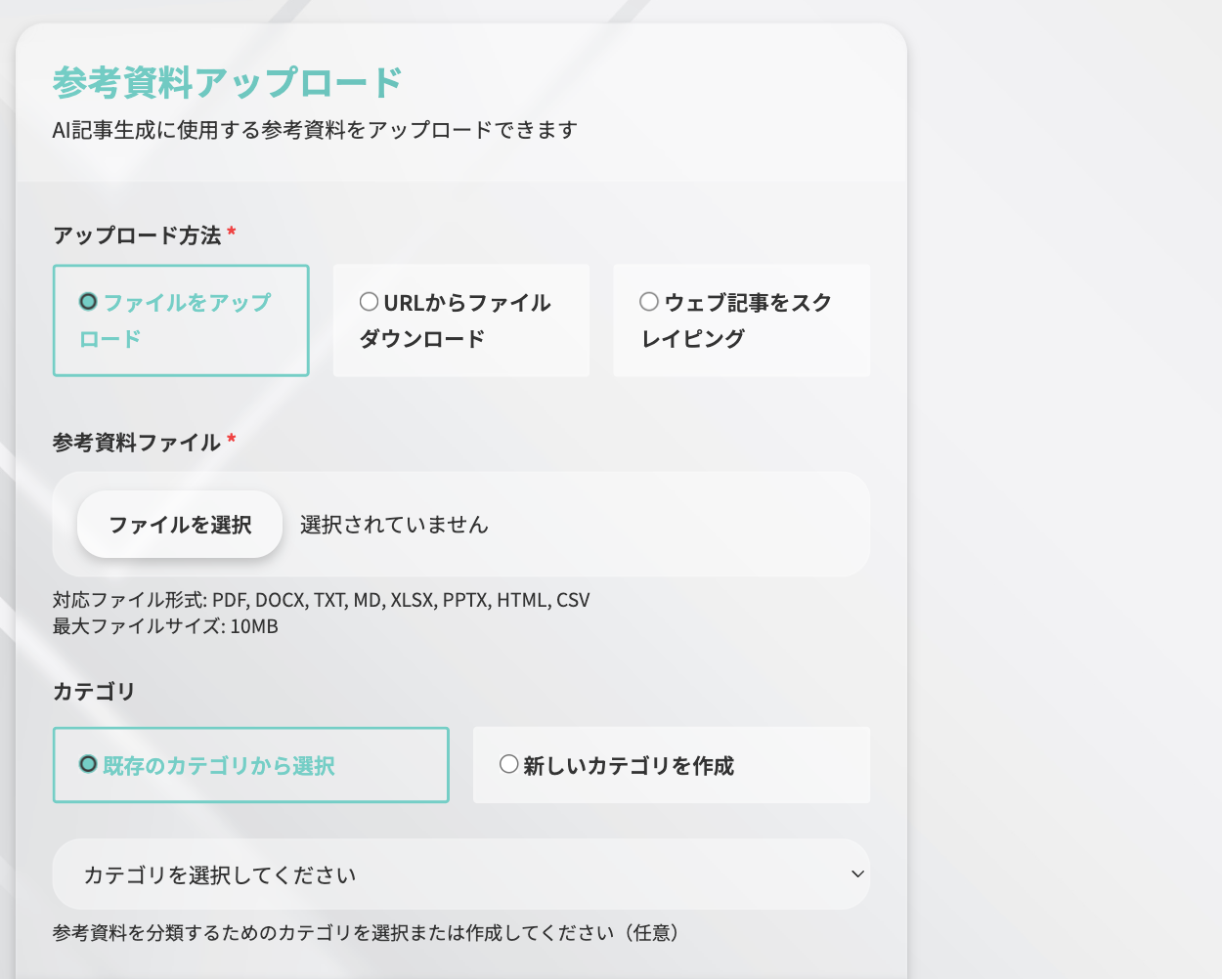Enable 既存のカテゴリから選択 option
Image resolution: width=1222 pixels, height=979 pixels.
click(250, 765)
